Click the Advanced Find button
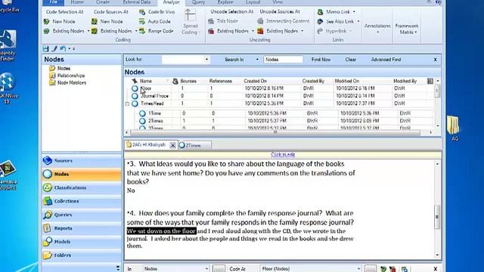Screen dimensions: 484x272 (x=386, y=60)
